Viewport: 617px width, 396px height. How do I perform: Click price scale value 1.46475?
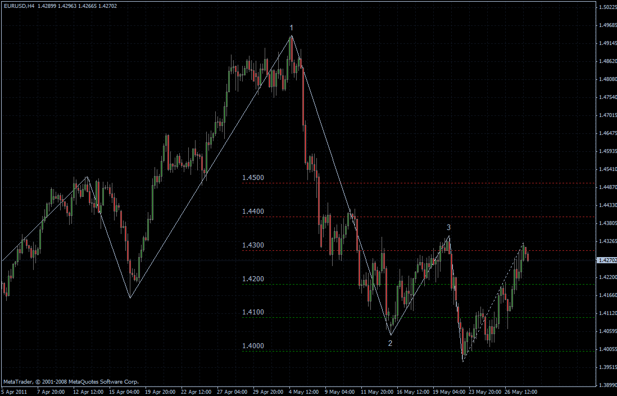click(608, 133)
